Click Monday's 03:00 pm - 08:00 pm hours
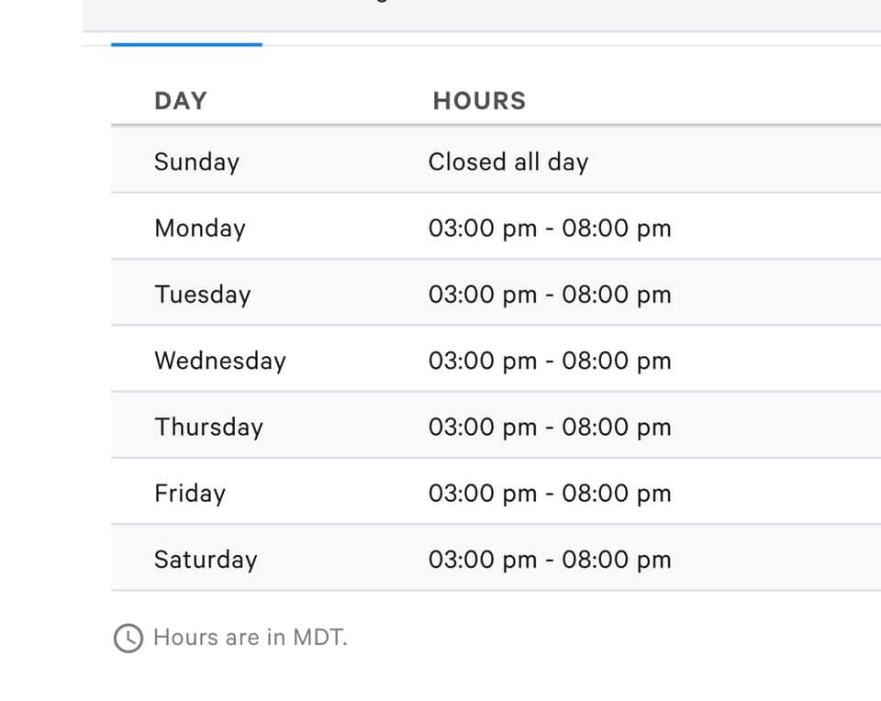The image size is (881, 701). click(x=550, y=228)
